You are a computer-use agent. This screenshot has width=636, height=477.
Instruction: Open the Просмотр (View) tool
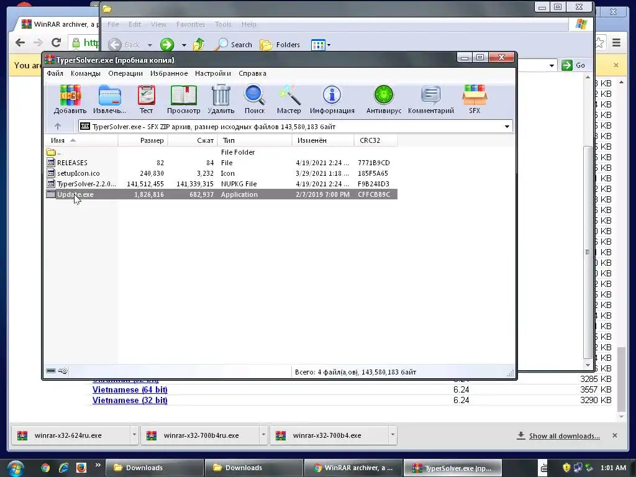[x=184, y=99]
